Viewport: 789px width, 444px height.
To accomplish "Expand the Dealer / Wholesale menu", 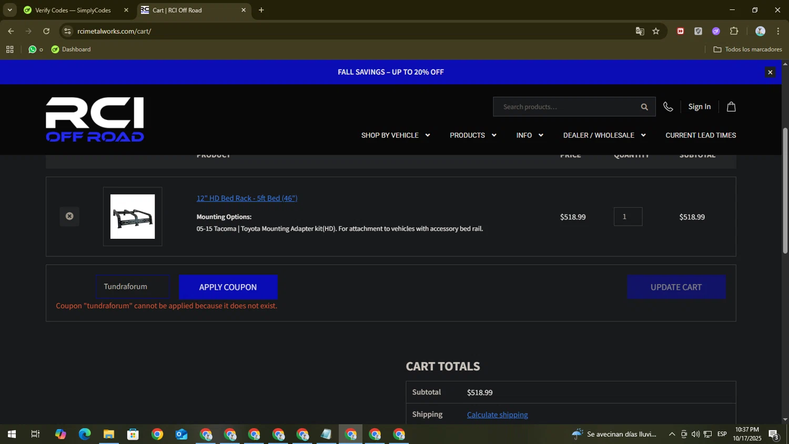I will [x=604, y=135].
